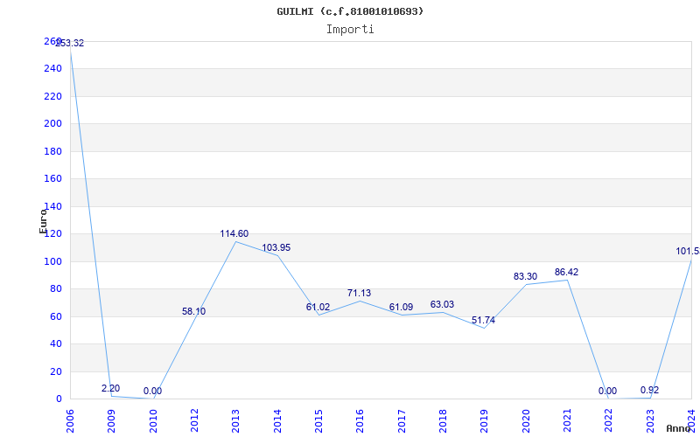This screenshot has height=437, width=700.
Task: Click the 83.30 data label
Action: coord(526,276)
